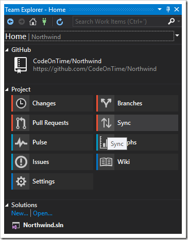
Task: Click the GitHub repository book icon
Action: tap(21, 65)
